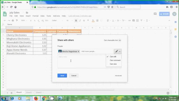
Task: Select the Can comment option
Action: click(x=114, y=60)
